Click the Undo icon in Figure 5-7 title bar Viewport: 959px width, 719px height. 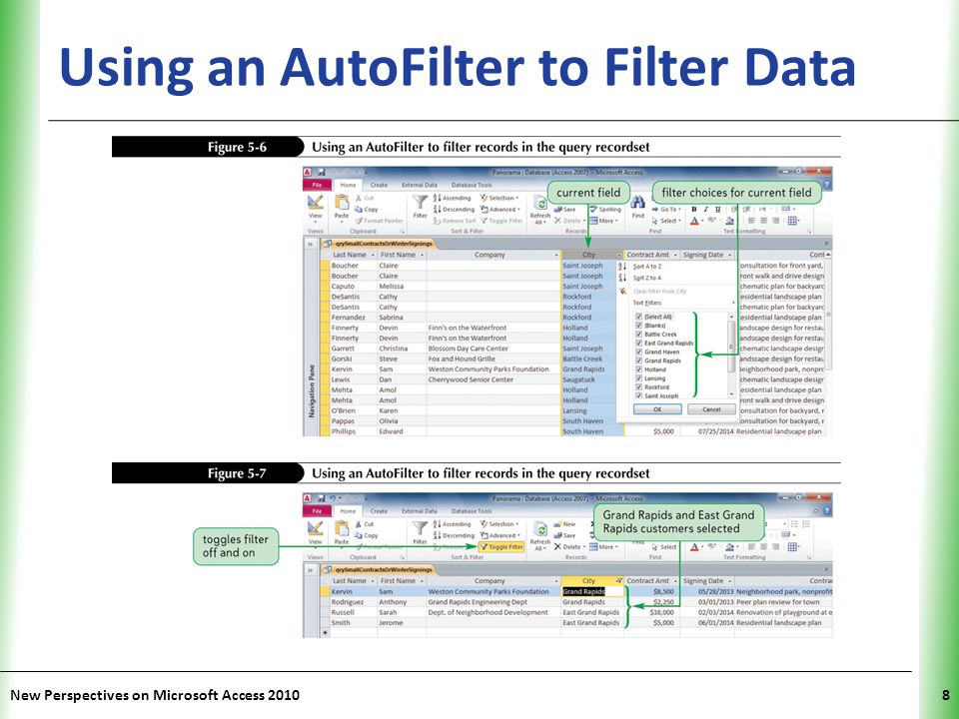(333, 499)
